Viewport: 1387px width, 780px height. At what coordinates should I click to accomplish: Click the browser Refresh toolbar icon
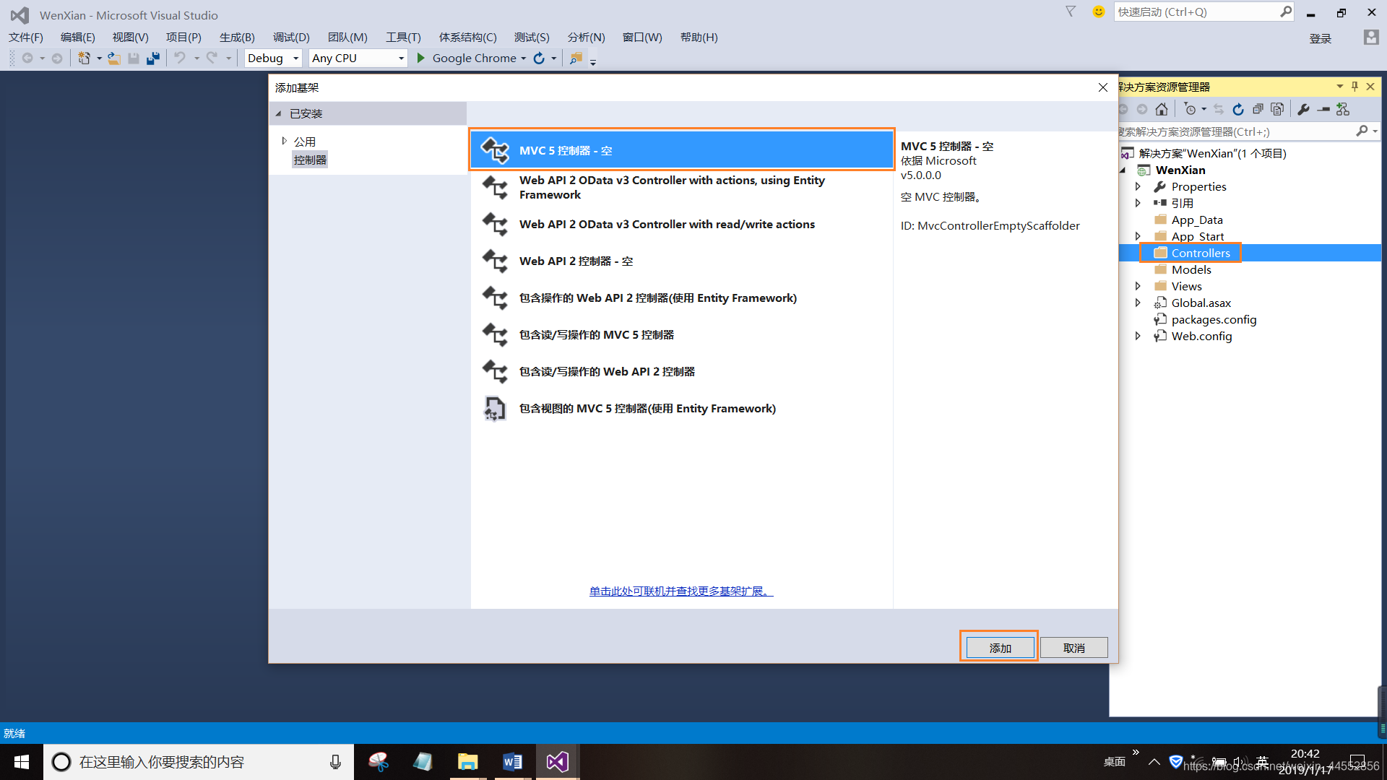[x=539, y=58]
